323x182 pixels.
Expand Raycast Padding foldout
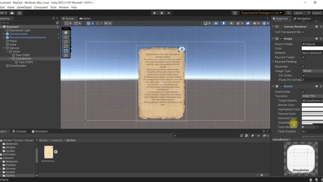tap(274, 62)
